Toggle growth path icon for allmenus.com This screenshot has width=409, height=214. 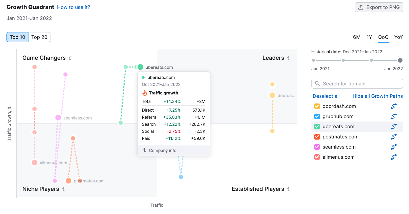(x=394, y=157)
